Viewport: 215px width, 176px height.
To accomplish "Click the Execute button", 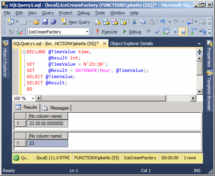I will coord(107,32).
